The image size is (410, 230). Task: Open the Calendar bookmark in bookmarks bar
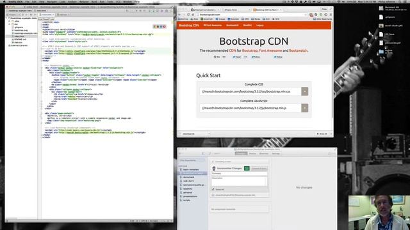[233, 19]
